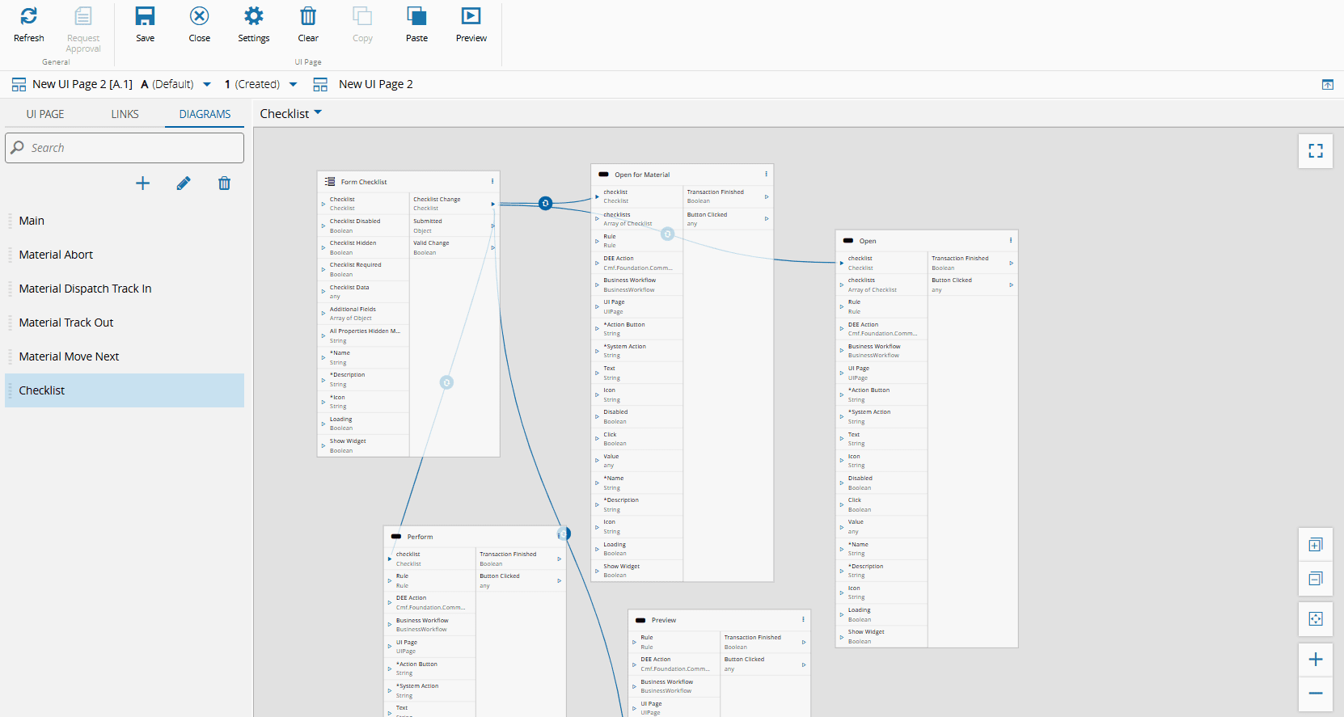The width and height of the screenshot is (1344, 717).
Task: Toggle fullscreen view of the diagram canvas
Action: [x=1315, y=151]
